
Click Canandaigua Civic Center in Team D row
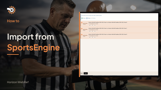coord(94,36)
